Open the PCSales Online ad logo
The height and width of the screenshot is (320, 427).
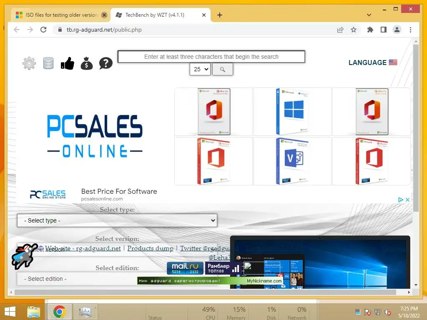[95, 136]
